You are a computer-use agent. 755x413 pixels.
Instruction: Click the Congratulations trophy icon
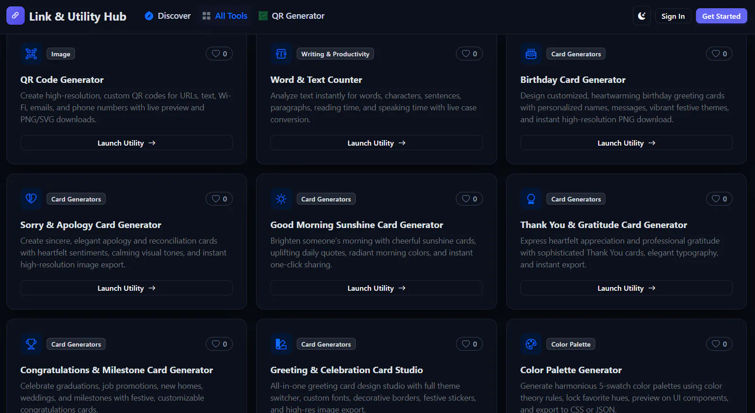31,344
